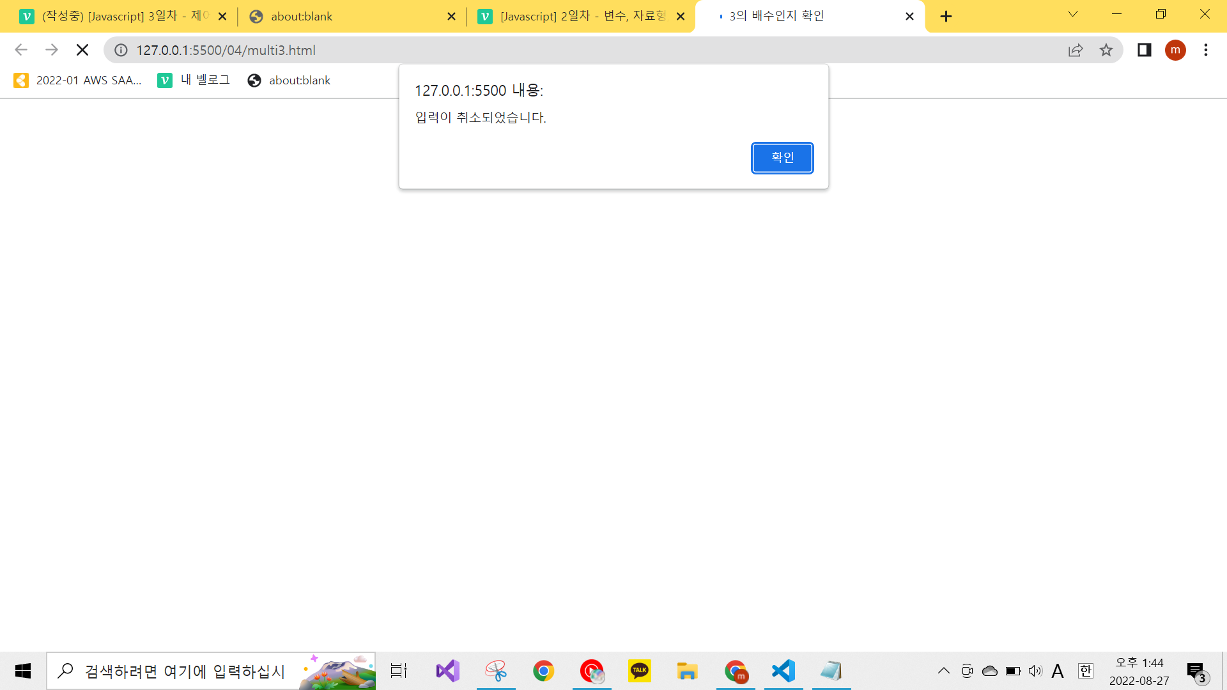View the site information icon beside the URL
The height and width of the screenshot is (690, 1227).
[x=121, y=50]
